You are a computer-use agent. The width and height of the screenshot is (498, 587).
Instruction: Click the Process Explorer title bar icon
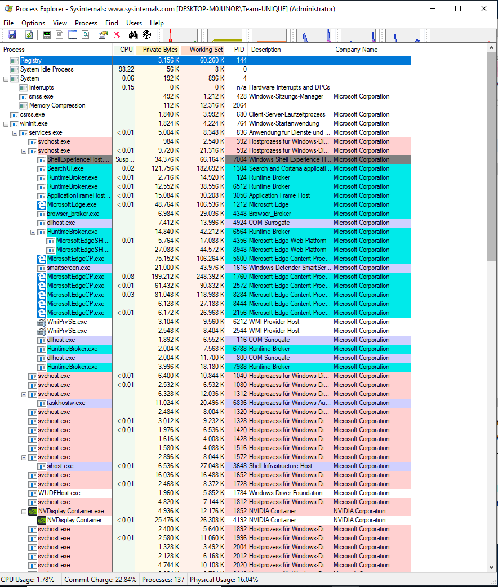8,8
